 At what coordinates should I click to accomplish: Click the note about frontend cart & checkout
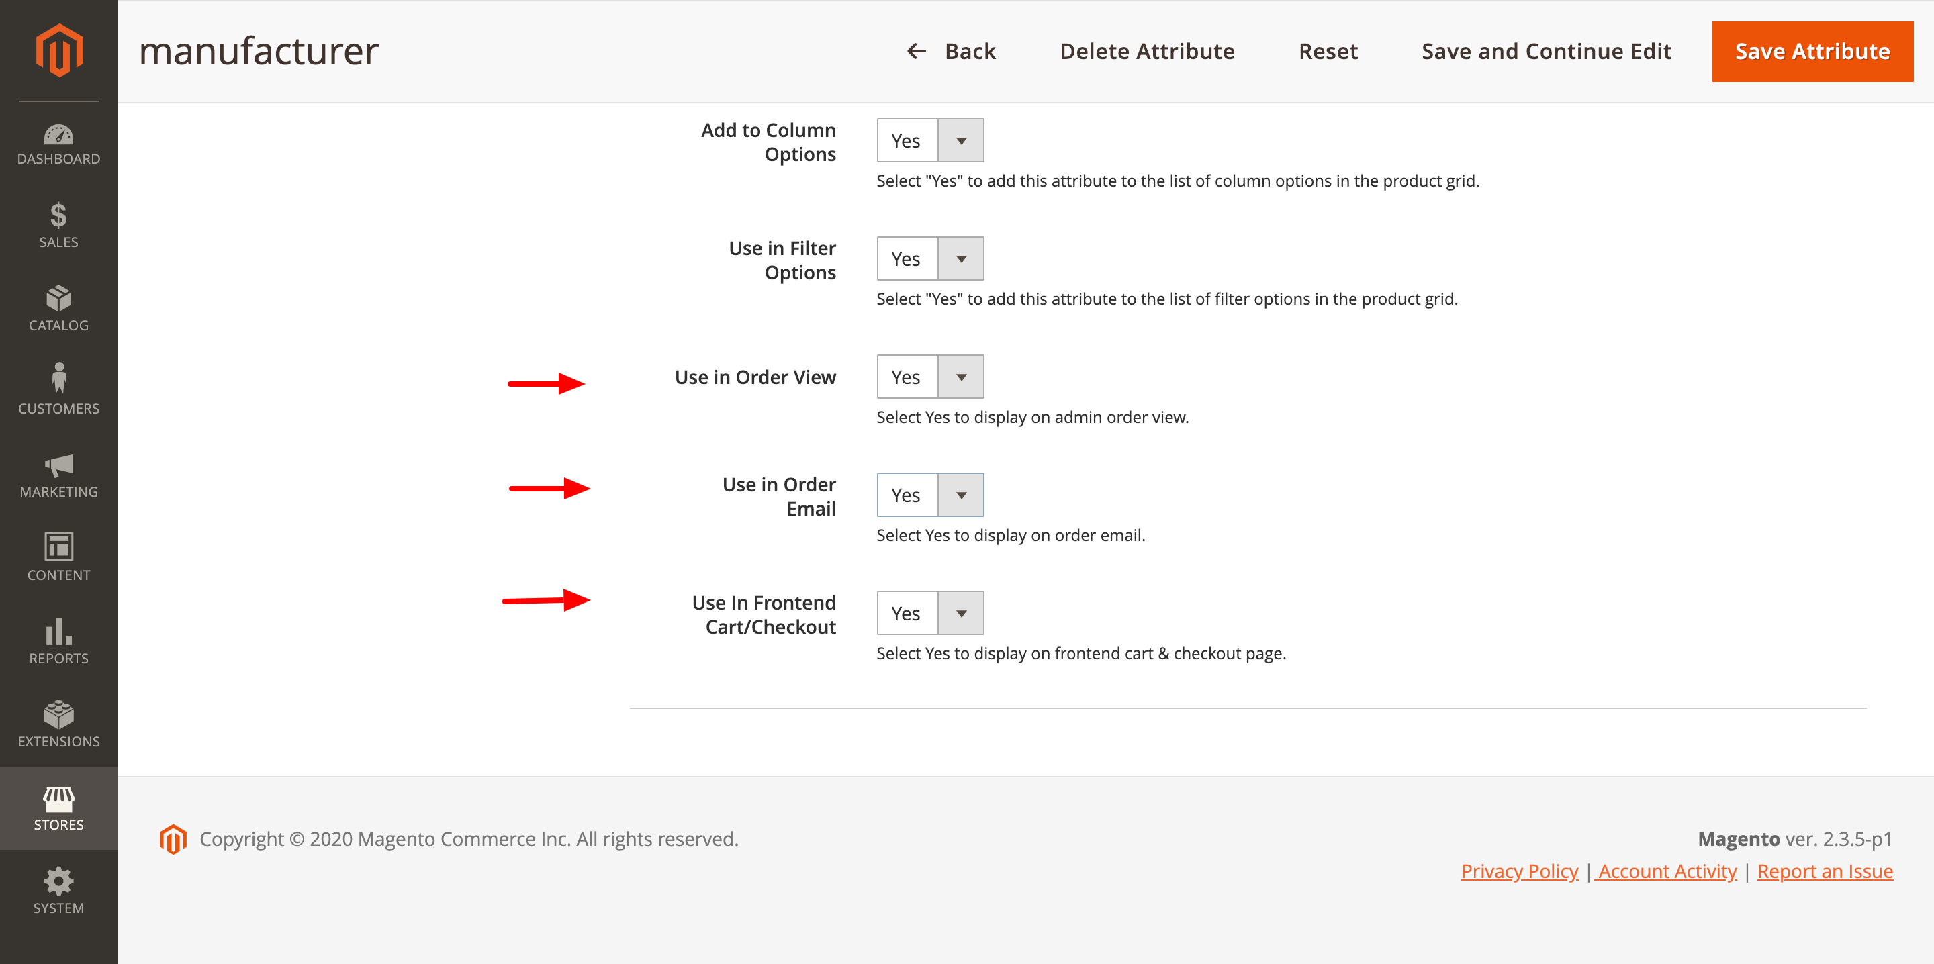pos(1082,654)
